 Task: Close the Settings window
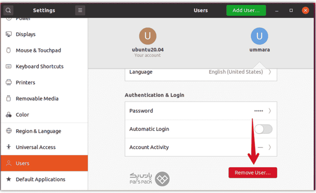[305, 10]
